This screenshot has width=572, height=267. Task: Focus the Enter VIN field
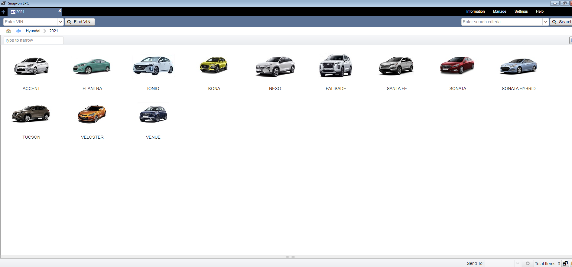[30, 22]
